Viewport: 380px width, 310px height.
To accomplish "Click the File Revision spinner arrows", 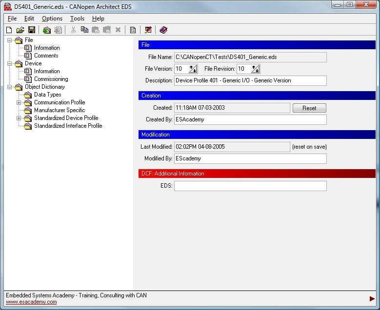I will [x=256, y=69].
